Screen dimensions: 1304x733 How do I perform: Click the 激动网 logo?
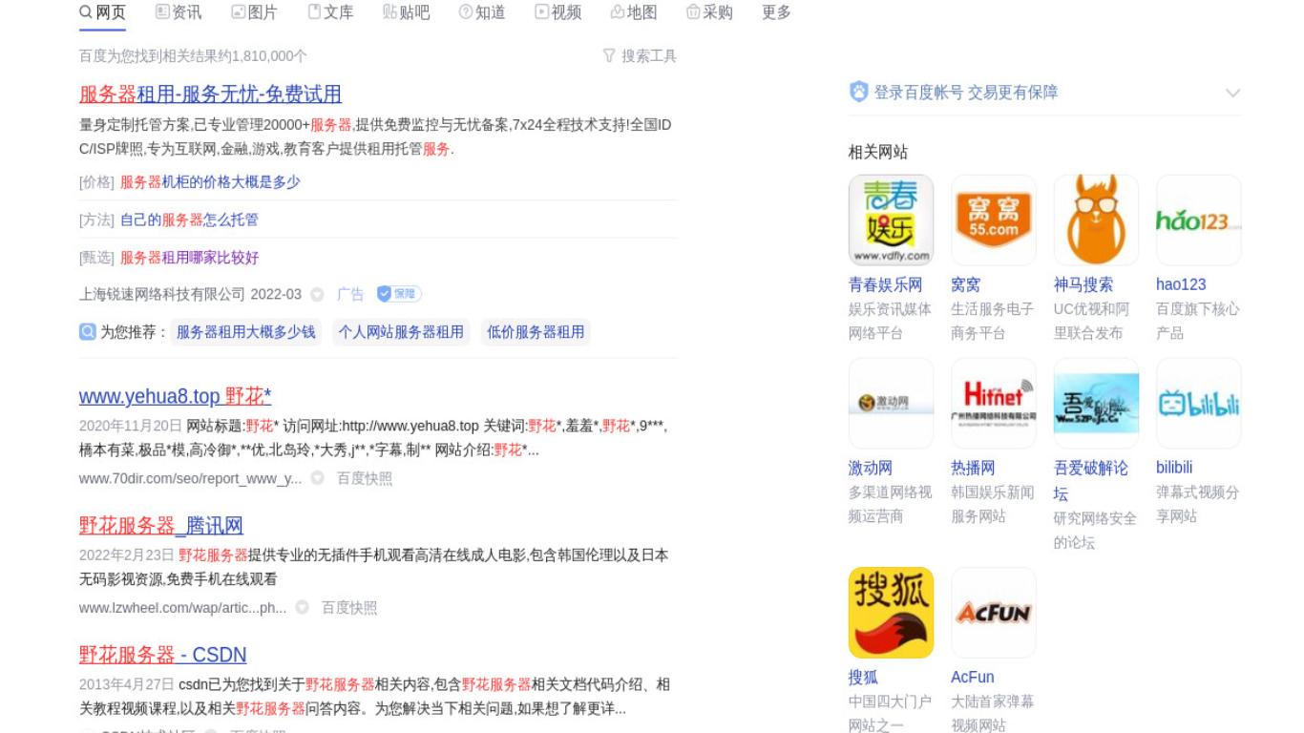pyautogui.click(x=891, y=403)
